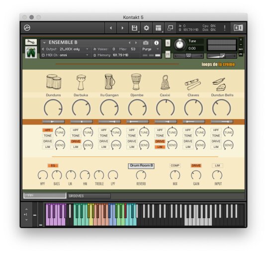Open the Kontakt browser logo menu

click(27, 28)
